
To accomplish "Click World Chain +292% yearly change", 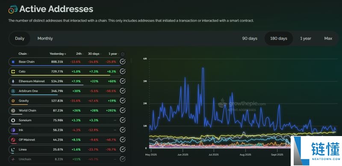I will tap(112, 110).
